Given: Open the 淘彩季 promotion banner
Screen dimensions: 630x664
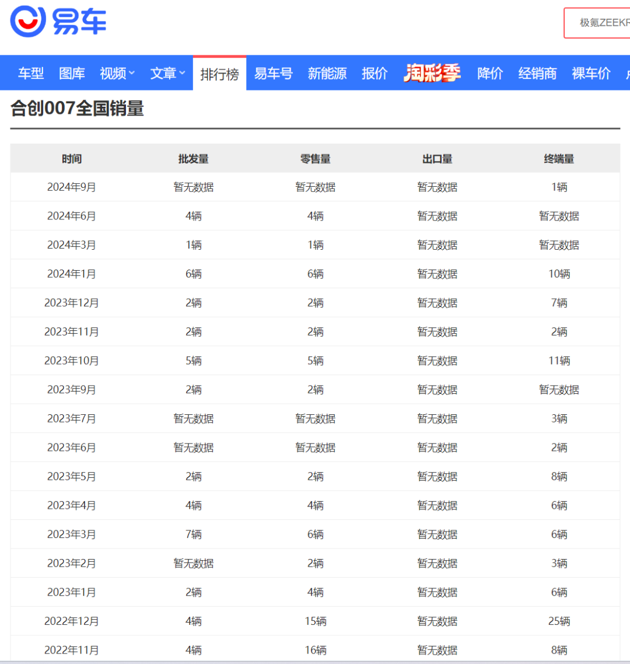Looking at the screenshot, I should click(x=432, y=73).
